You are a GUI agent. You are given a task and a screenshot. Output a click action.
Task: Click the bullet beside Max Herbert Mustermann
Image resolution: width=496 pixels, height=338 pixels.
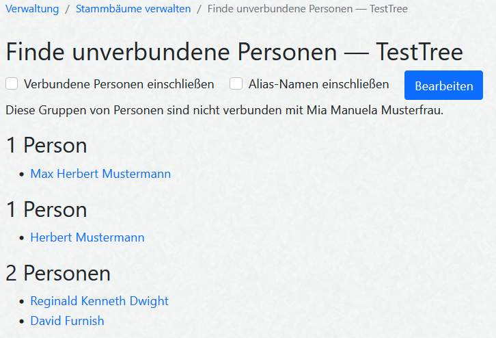[23, 174]
